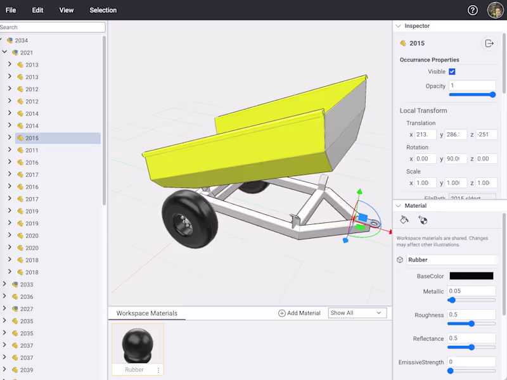Open the three-dot menu on Rubber thumbnail
The height and width of the screenshot is (380, 507).
coord(158,370)
